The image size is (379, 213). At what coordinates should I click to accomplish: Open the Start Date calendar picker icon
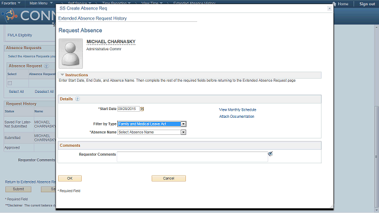142,109
